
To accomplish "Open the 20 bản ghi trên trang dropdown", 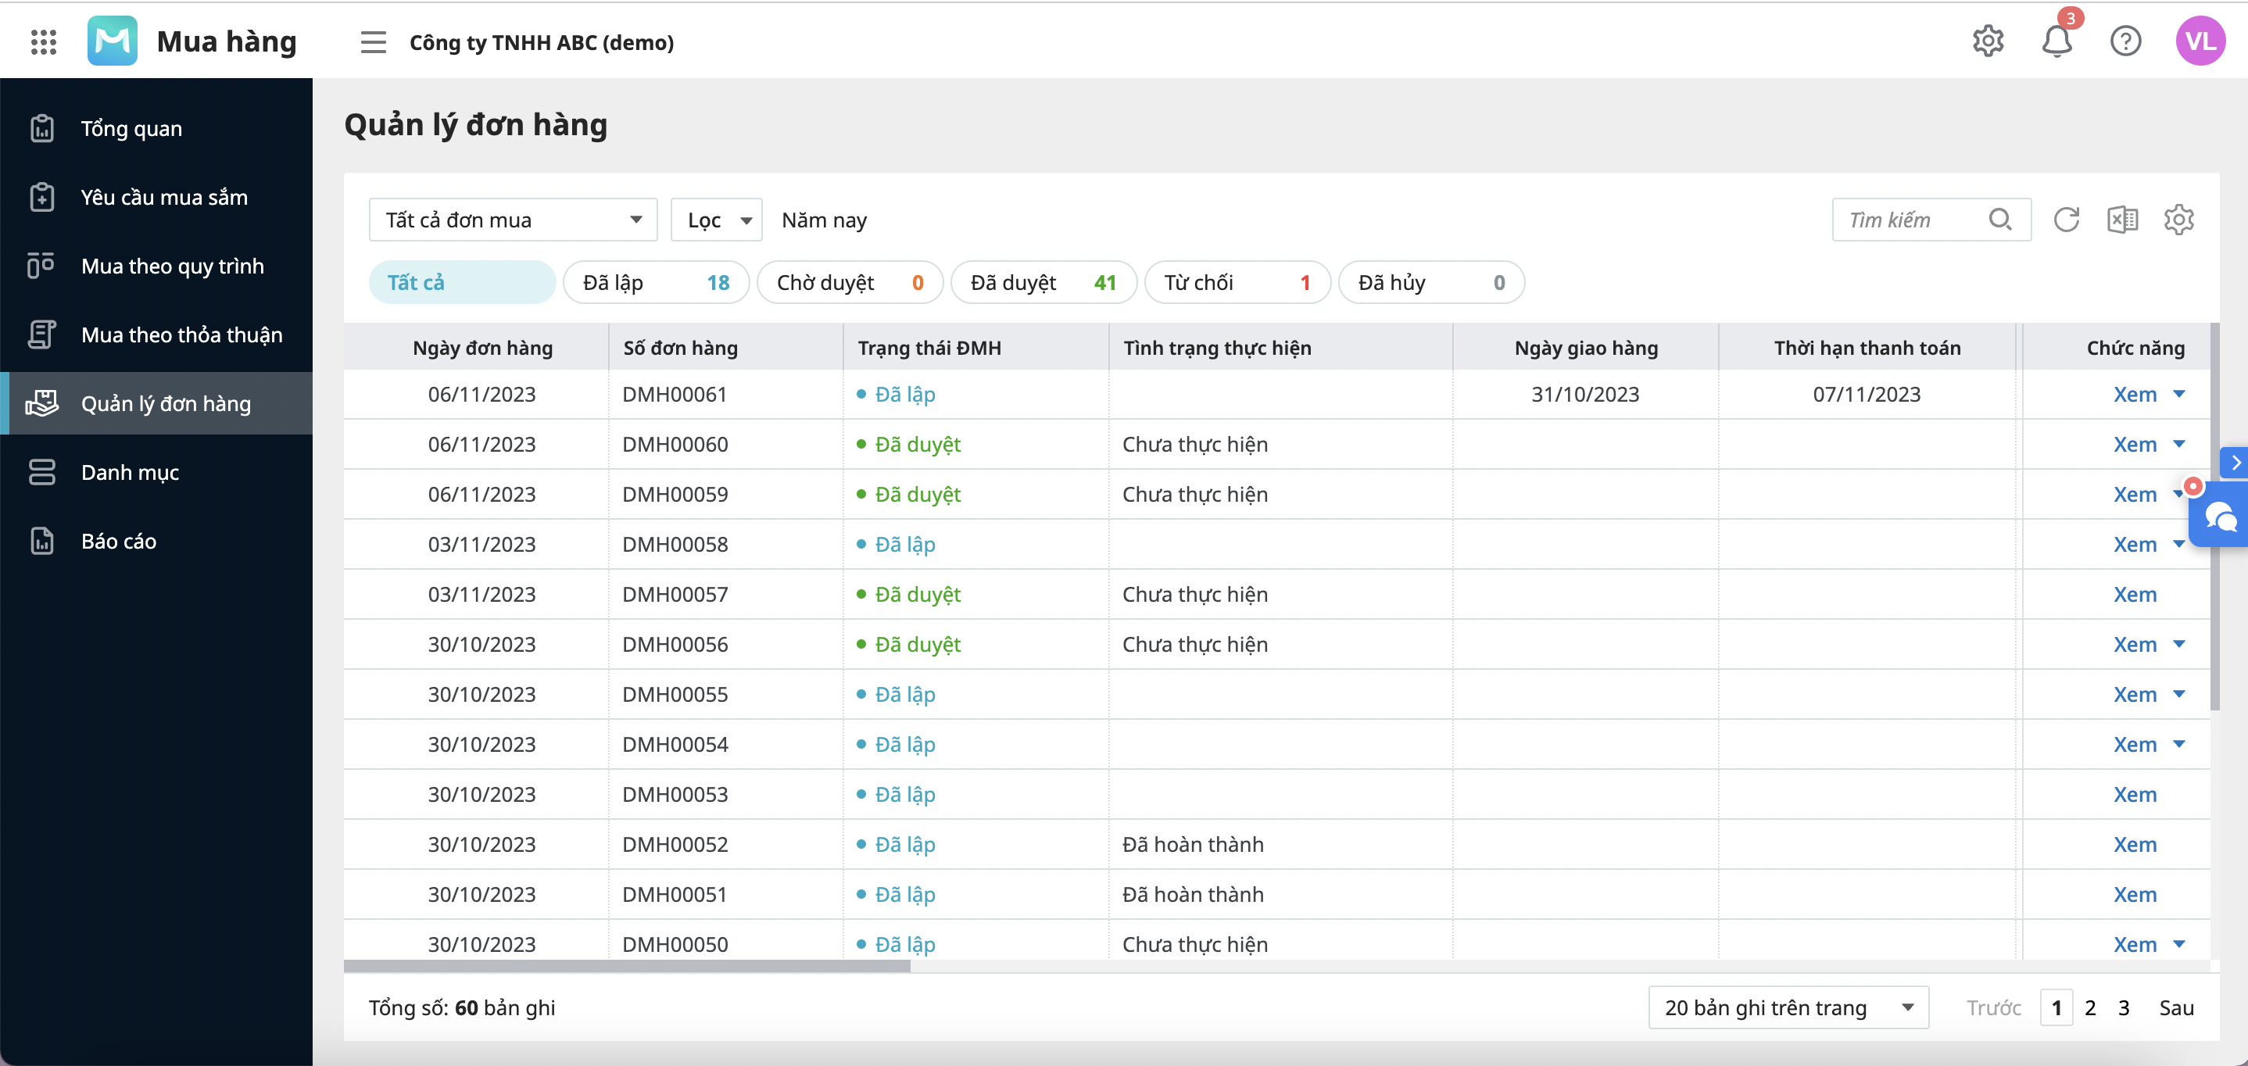I will tap(1788, 1008).
